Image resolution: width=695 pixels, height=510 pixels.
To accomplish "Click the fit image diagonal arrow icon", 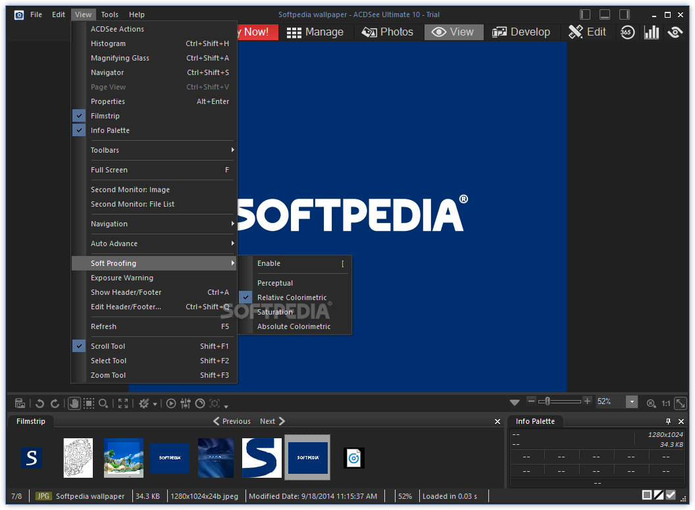I will pos(681,403).
